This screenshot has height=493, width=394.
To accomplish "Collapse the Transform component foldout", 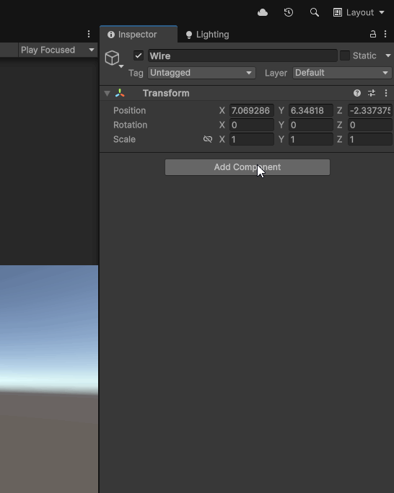I will [107, 94].
